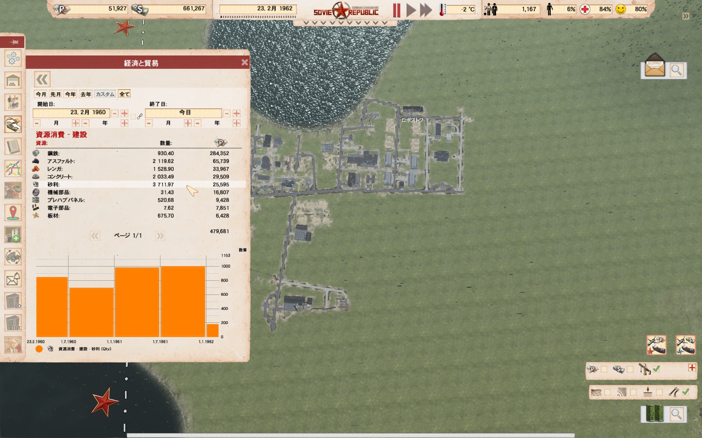Open the transport lines map icon
Image resolution: width=702 pixels, height=438 pixels.
pyautogui.click(x=13, y=169)
